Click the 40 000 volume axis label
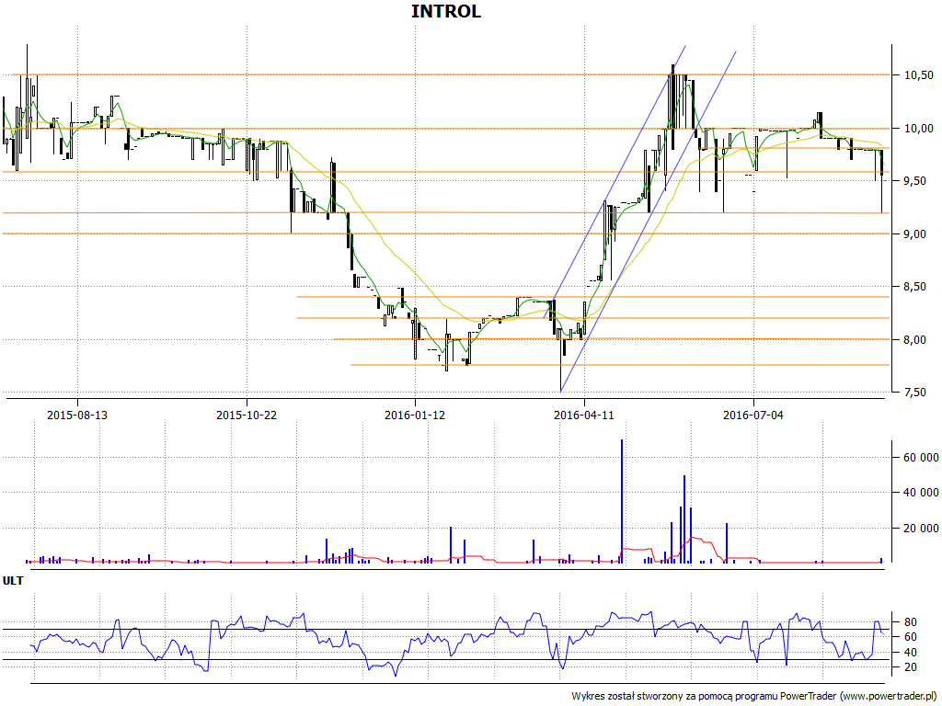 click(x=921, y=493)
